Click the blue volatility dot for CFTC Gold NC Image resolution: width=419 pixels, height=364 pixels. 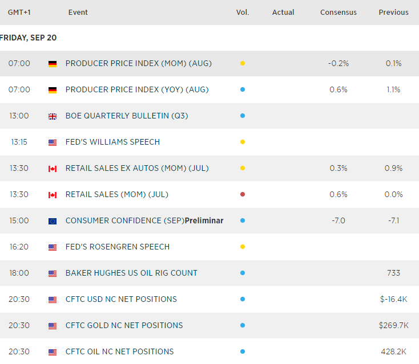click(x=243, y=326)
